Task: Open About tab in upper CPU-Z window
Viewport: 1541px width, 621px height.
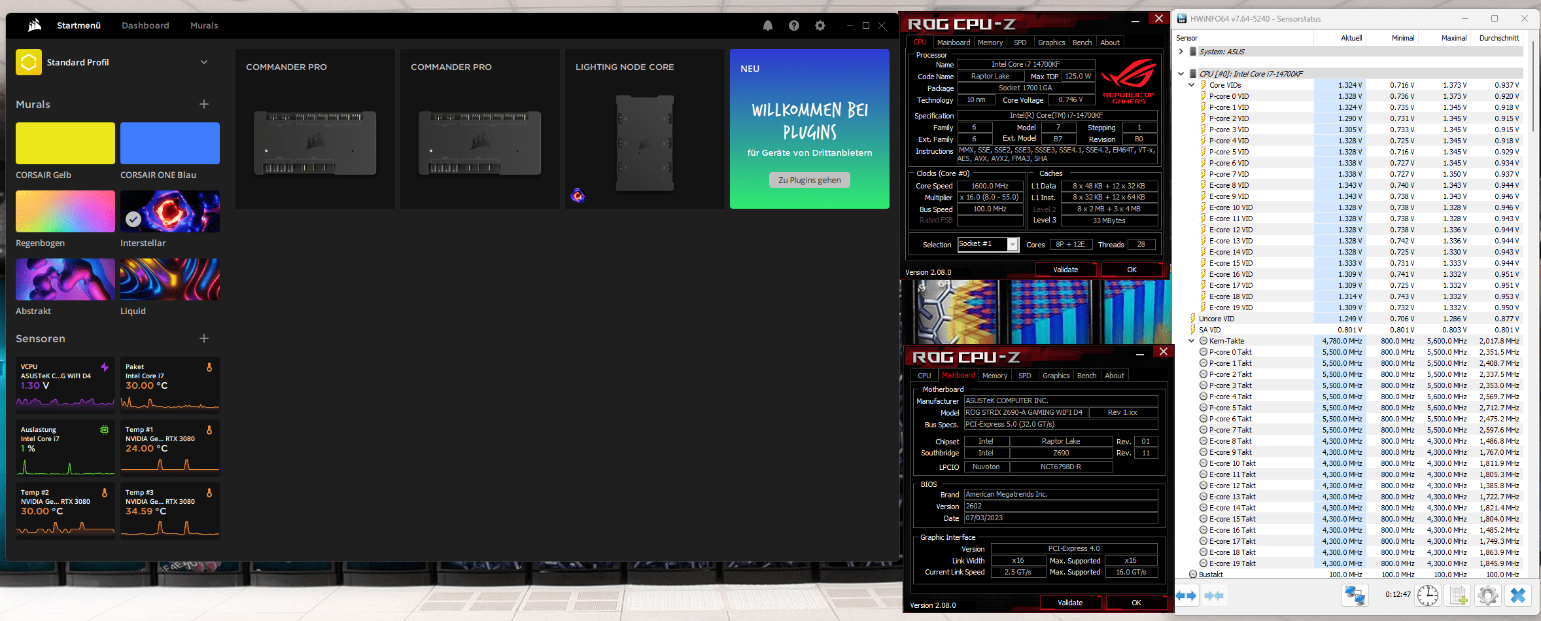Action: pyautogui.click(x=1110, y=43)
